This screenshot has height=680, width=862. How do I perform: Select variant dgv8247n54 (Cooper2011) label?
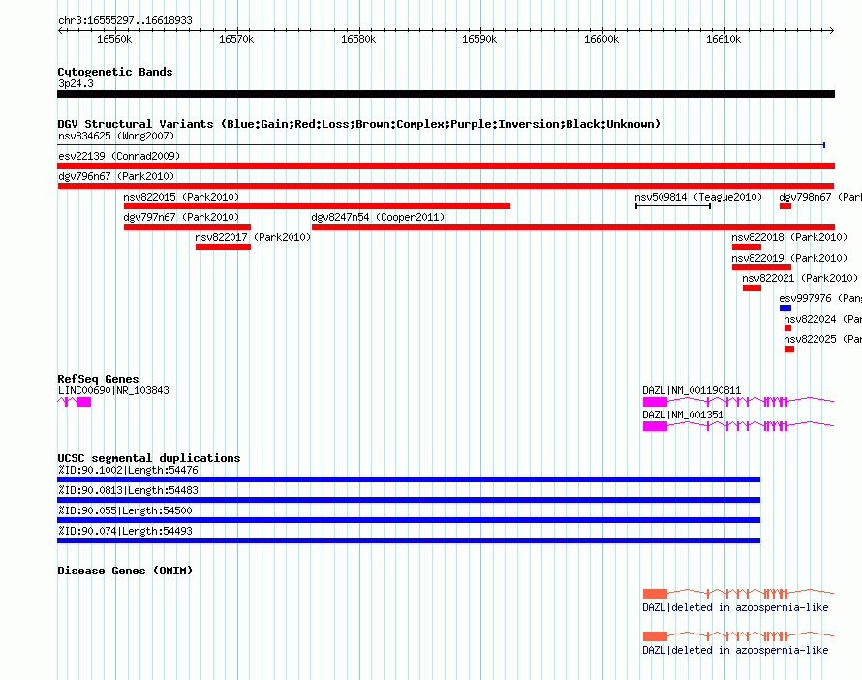[x=379, y=217]
